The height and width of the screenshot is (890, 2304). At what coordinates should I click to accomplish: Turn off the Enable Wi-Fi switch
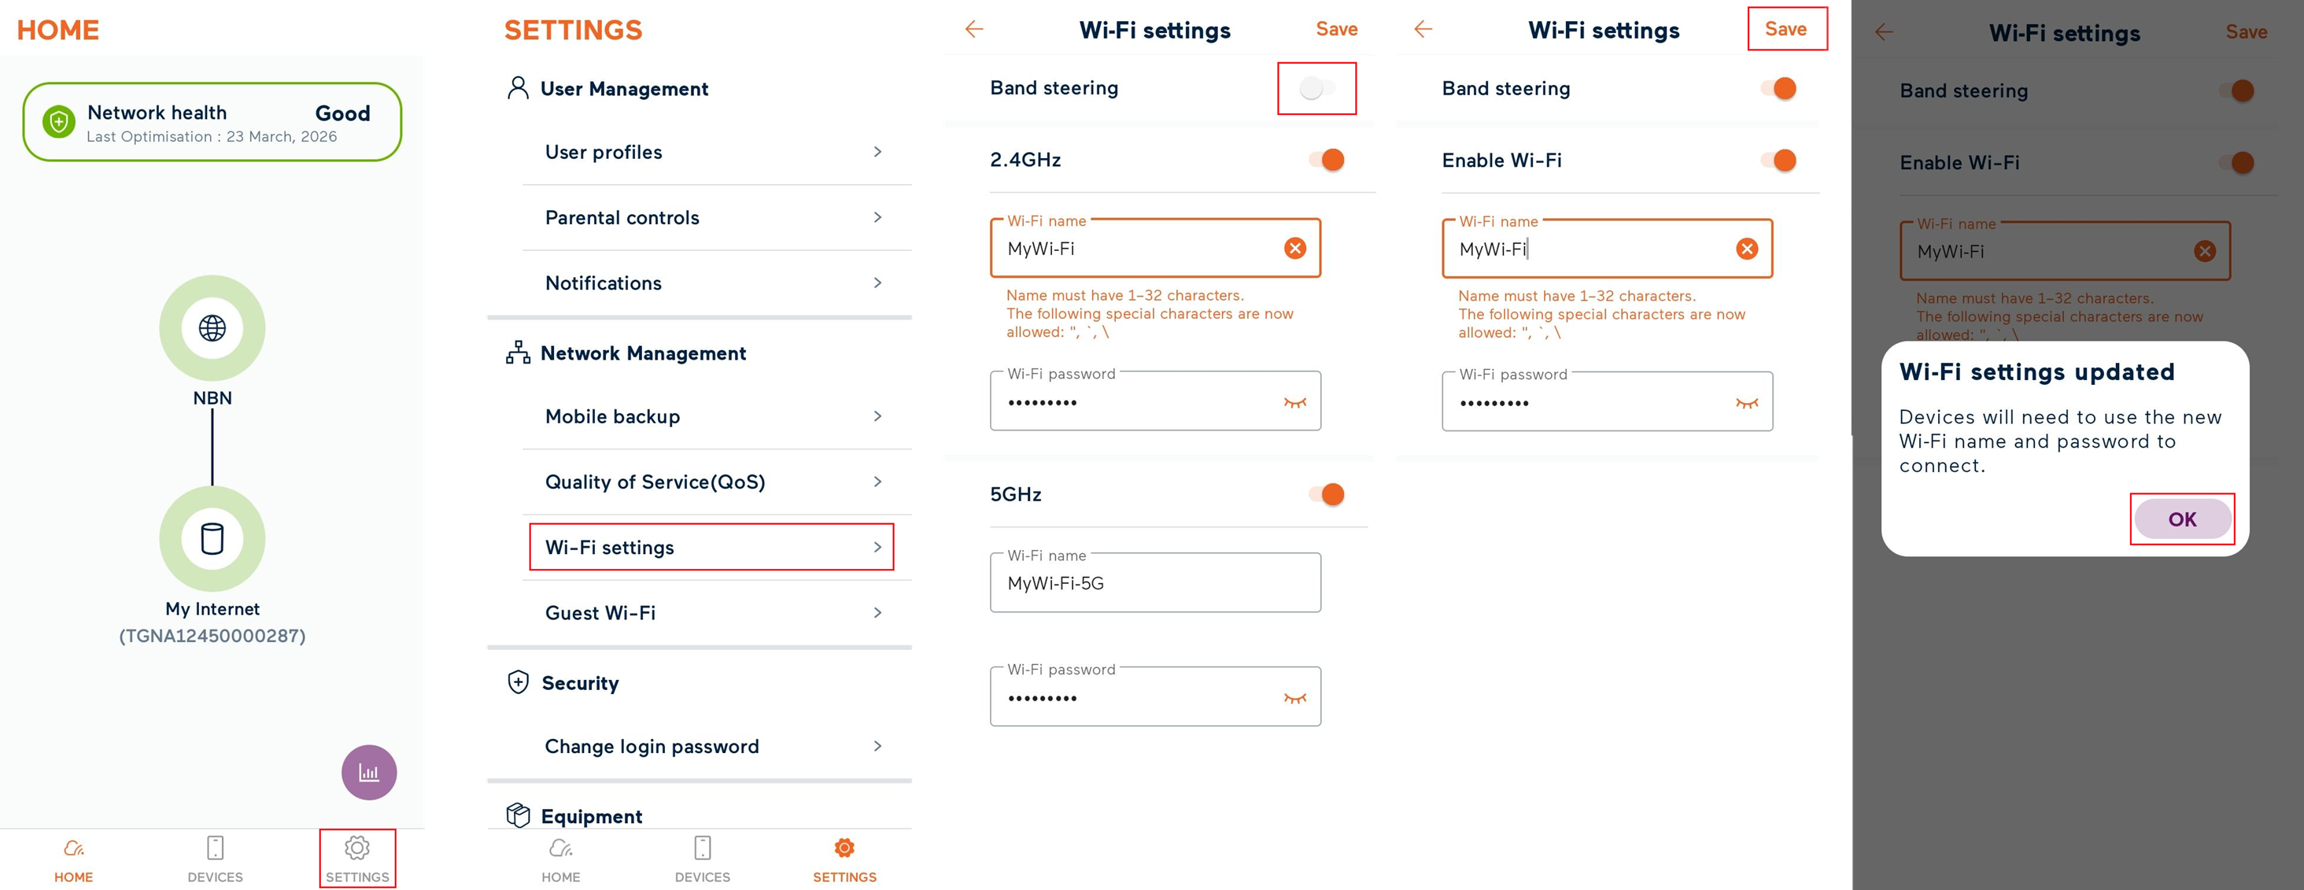pyautogui.click(x=1781, y=160)
